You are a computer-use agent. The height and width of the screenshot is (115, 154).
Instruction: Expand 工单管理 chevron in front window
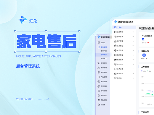point(133,32)
